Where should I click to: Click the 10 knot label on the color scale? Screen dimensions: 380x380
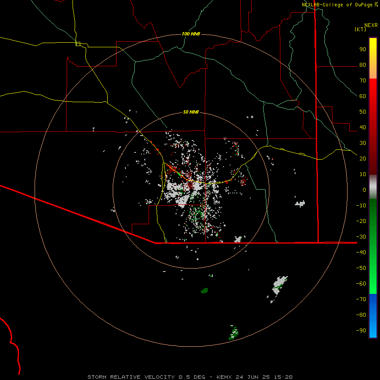pos(363,174)
